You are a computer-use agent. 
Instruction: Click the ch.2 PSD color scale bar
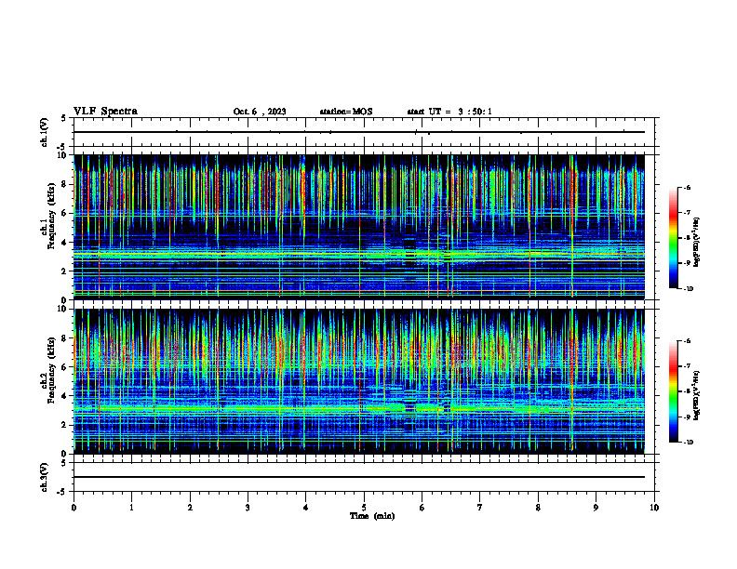pos(673,391)
